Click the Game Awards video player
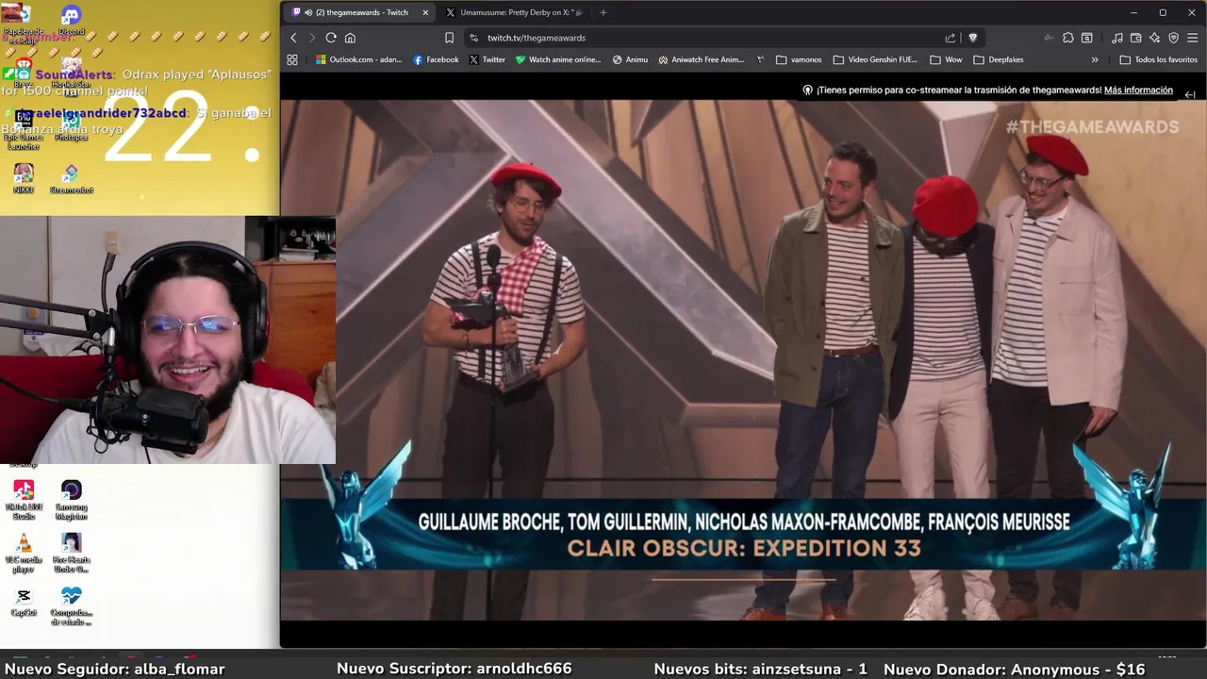Image resolution: width=1207 pixels, height=679 pixels. point(743,359)
